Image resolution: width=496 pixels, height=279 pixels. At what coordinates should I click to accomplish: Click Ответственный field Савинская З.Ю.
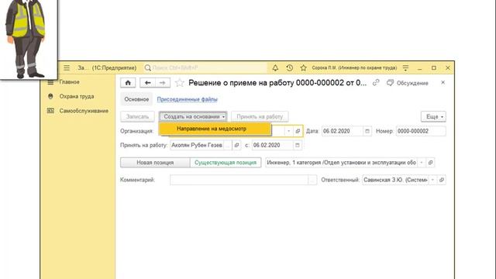click(x=395, y=180)
